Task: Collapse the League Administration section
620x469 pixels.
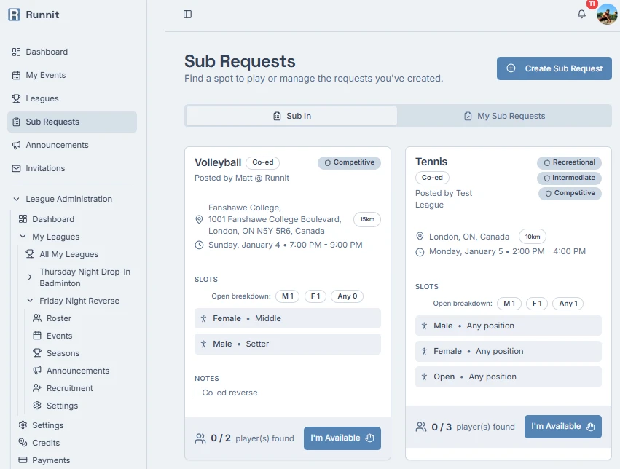Action: tap(17, 198)
